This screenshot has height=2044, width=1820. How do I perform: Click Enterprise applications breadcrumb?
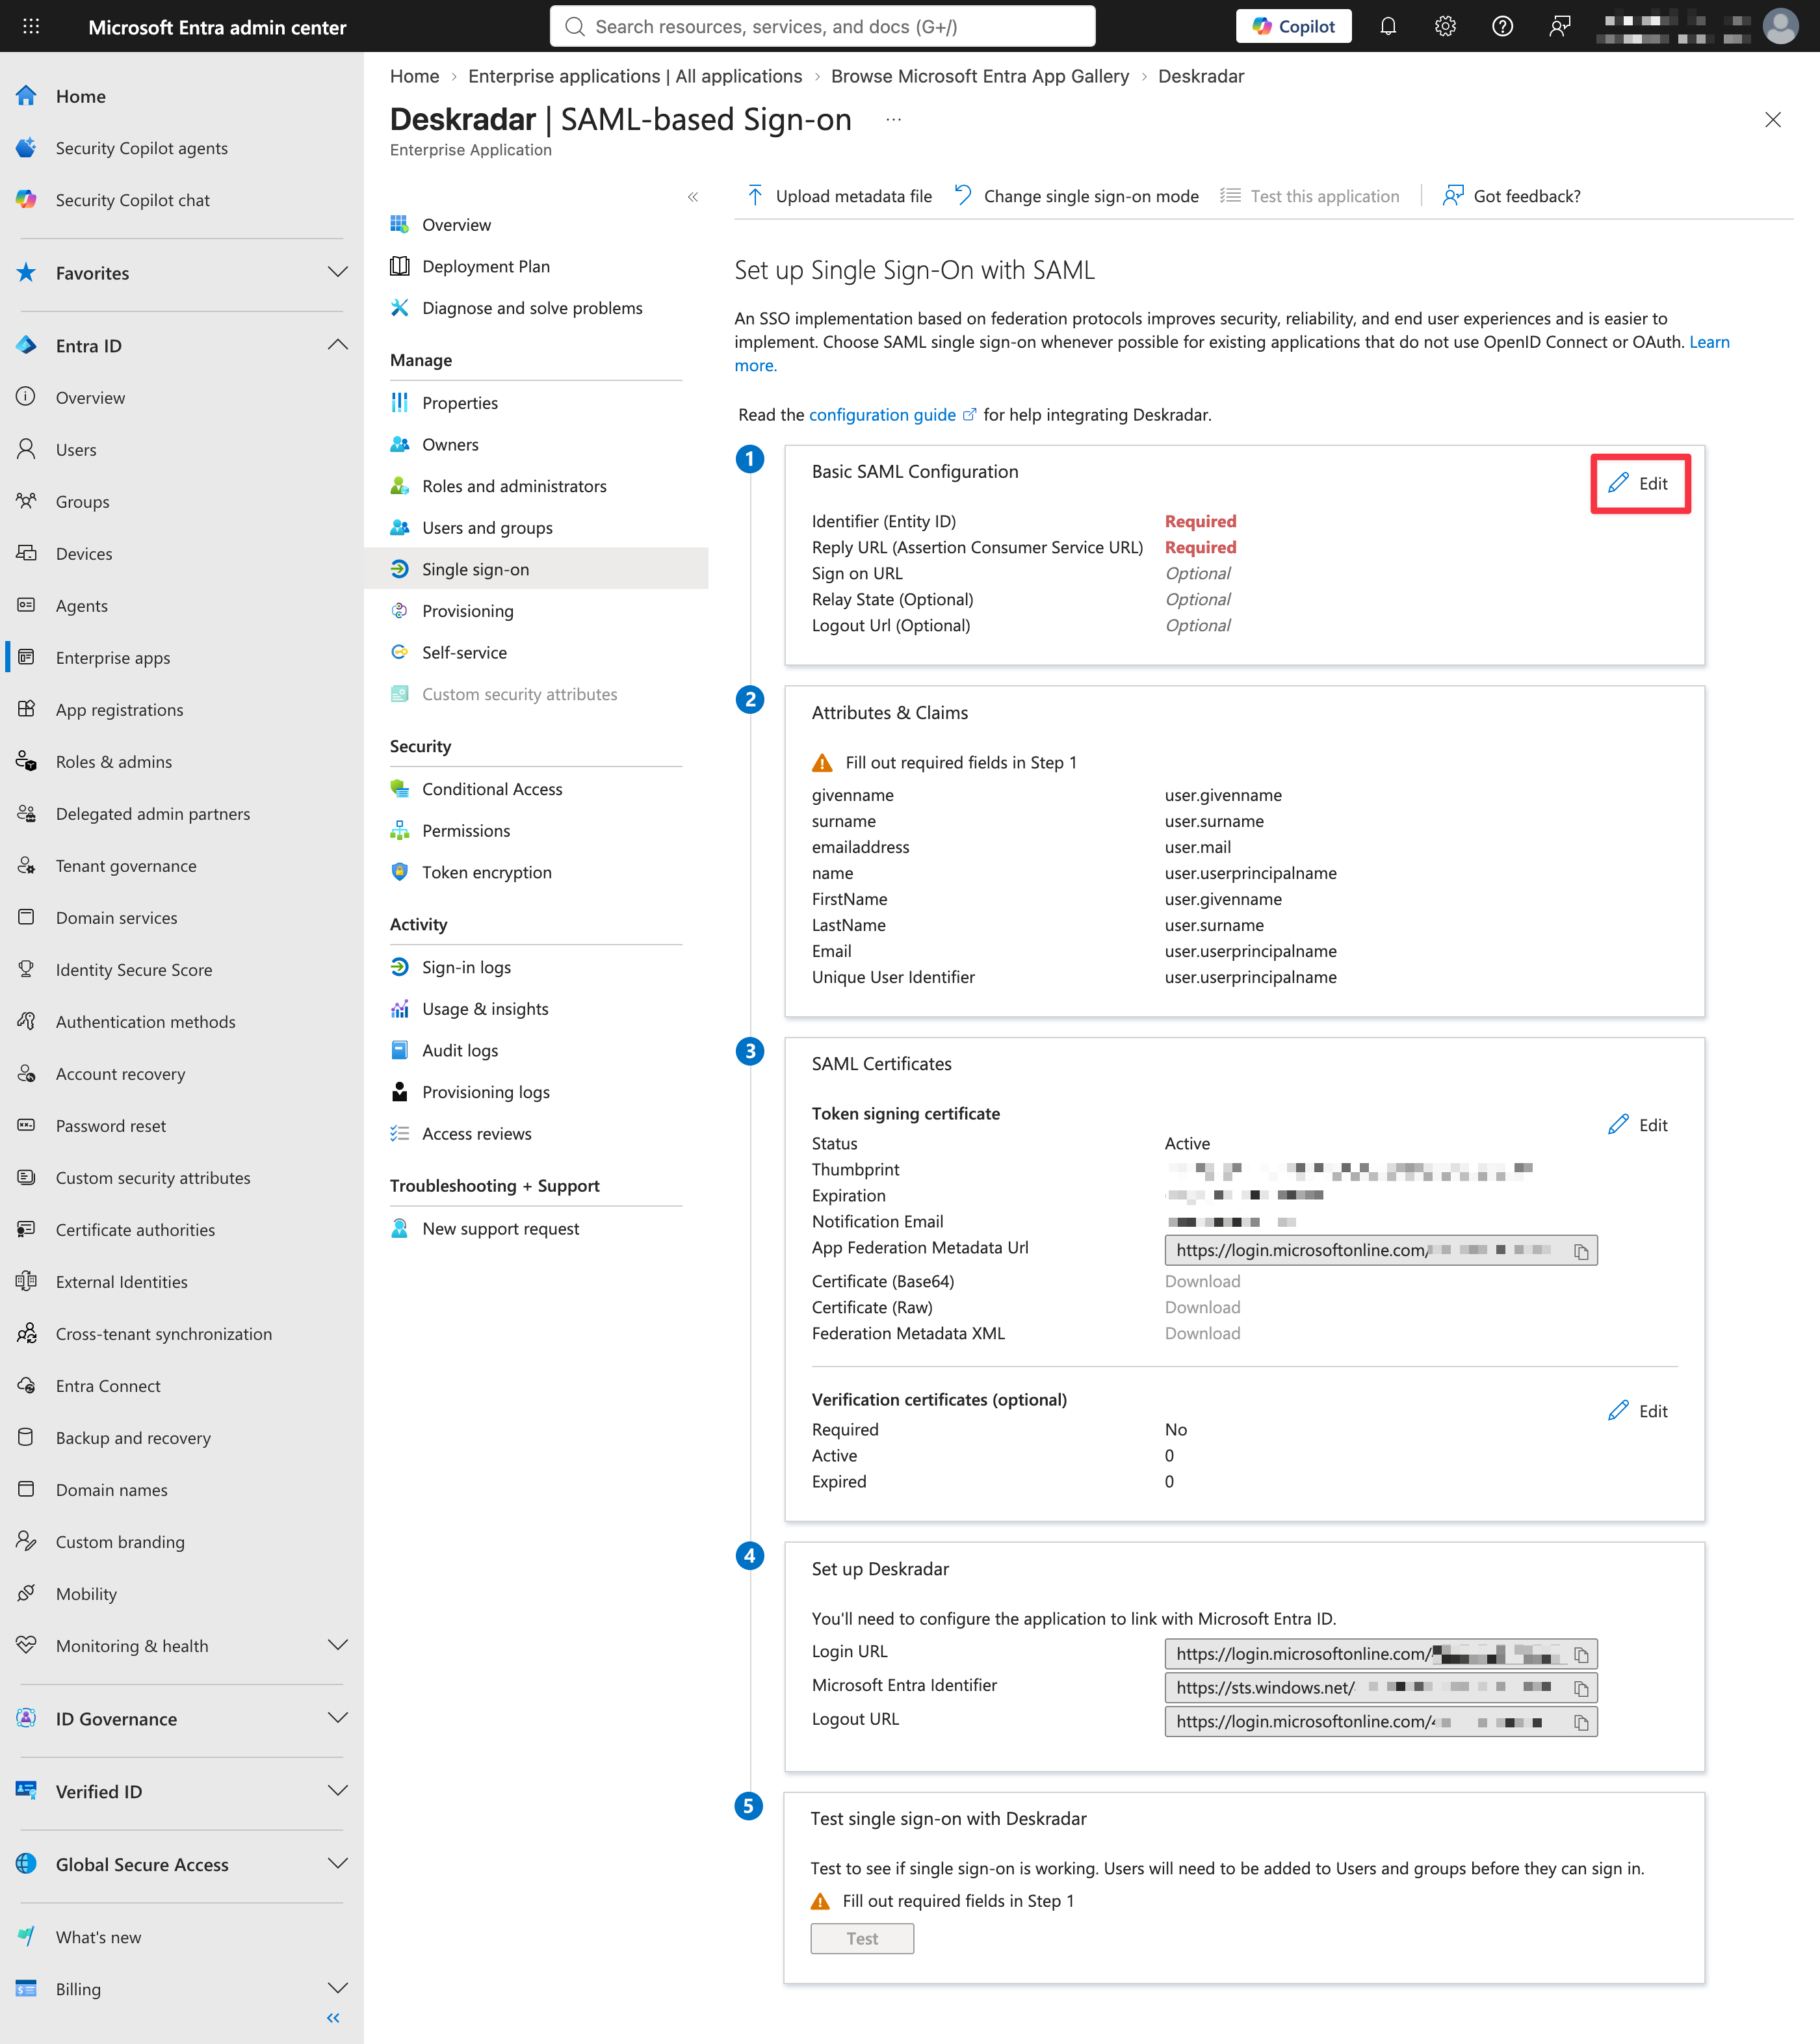(x=635, y=76)
